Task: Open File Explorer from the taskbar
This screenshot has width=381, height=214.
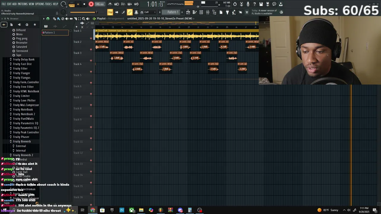Action: click(141, 210)
